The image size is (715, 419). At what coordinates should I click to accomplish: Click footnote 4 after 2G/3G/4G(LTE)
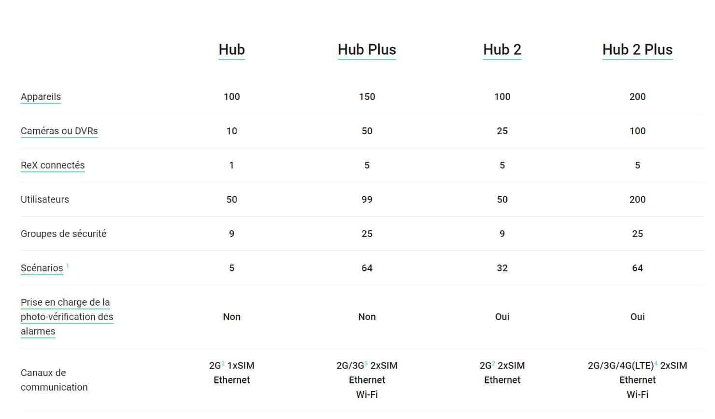coord(656,363)
